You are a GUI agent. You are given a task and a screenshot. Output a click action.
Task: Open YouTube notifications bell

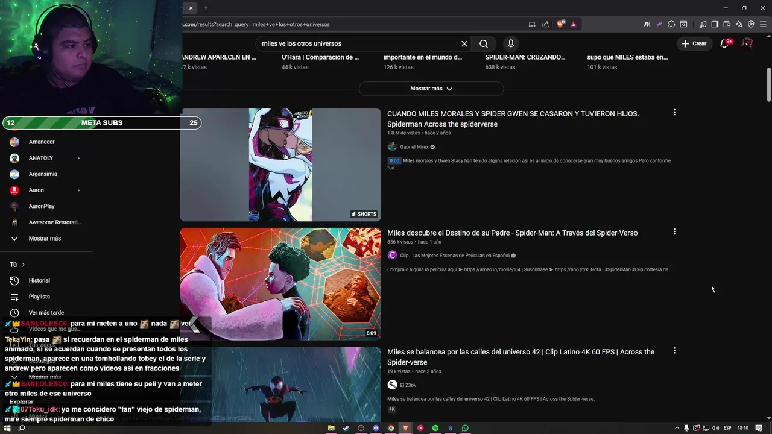click(725, 43)
